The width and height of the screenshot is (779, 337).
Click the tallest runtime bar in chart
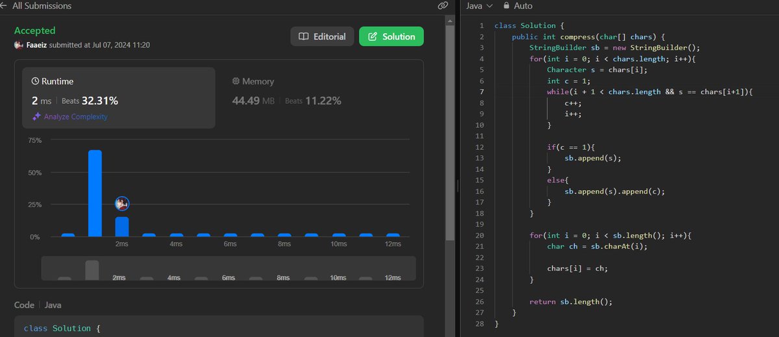point(95,193)
